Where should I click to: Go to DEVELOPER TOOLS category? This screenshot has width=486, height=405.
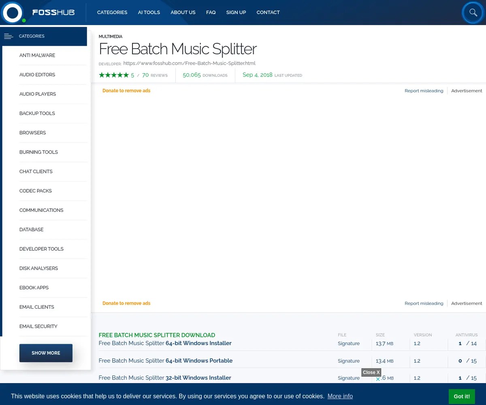pos(41,249)
